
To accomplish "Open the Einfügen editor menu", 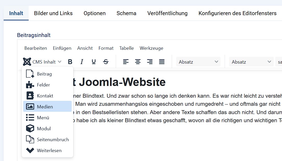I will 62,48.
